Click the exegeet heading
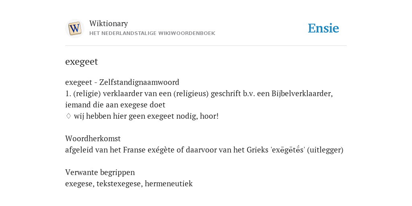This screenshot has width=412, height=206. [x=81, y=62]
